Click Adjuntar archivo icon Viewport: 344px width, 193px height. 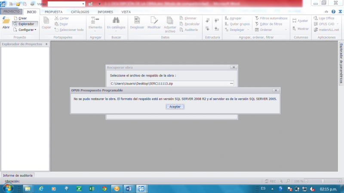coord(170,21)
